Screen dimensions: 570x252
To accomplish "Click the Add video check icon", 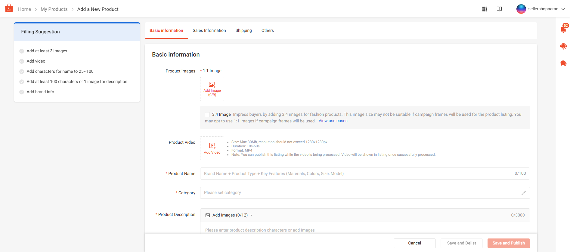I will pyautogui.click(x=22, y=61).
